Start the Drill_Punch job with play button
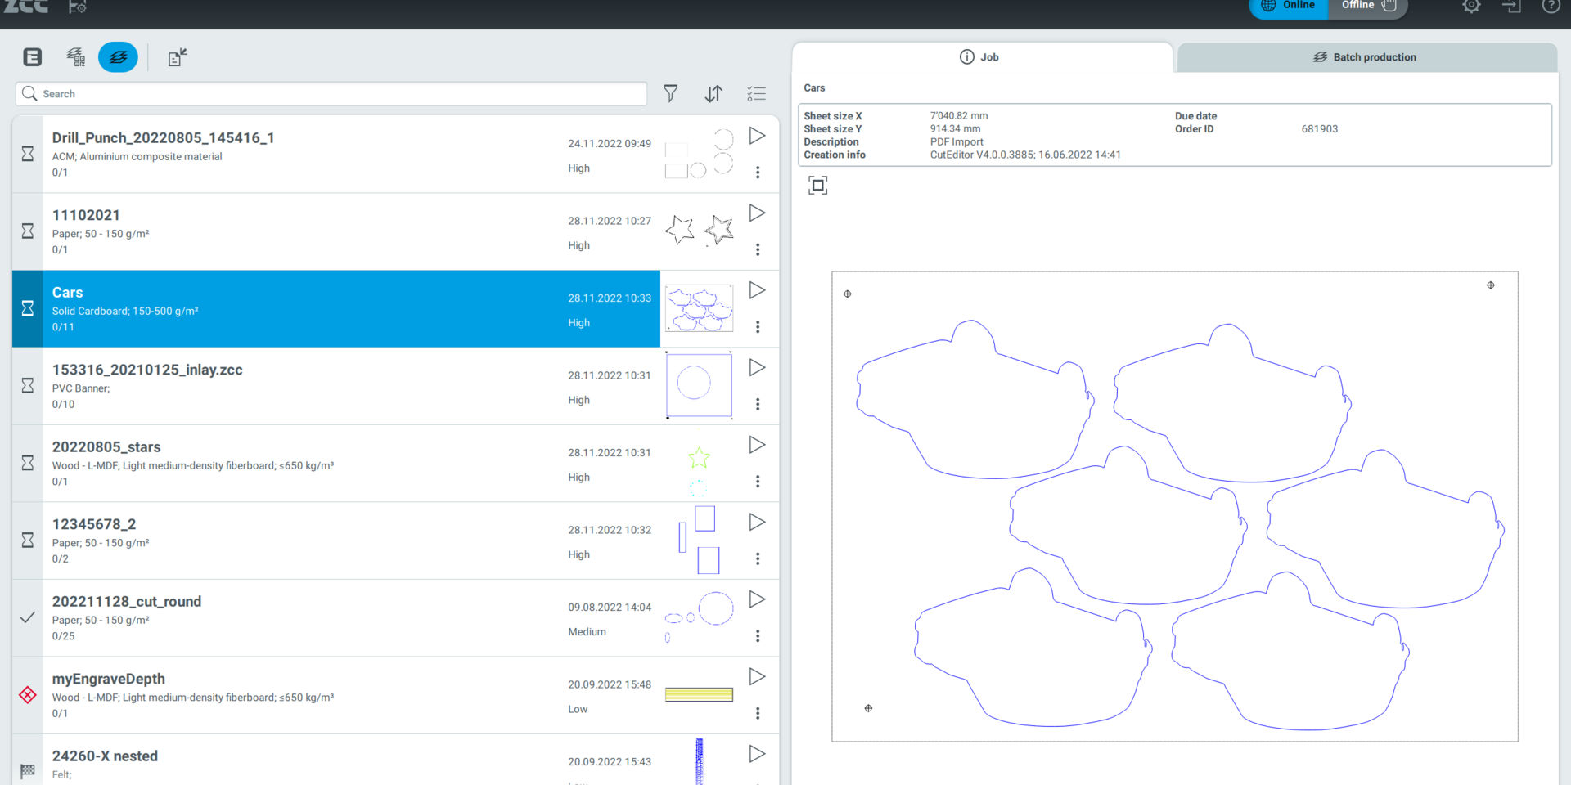This screenshot has width=1571, height=785. [757, 136]
